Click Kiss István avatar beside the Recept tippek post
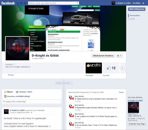Screen dimensions: 148x130 pyautogui.click(x=71, y=115)
